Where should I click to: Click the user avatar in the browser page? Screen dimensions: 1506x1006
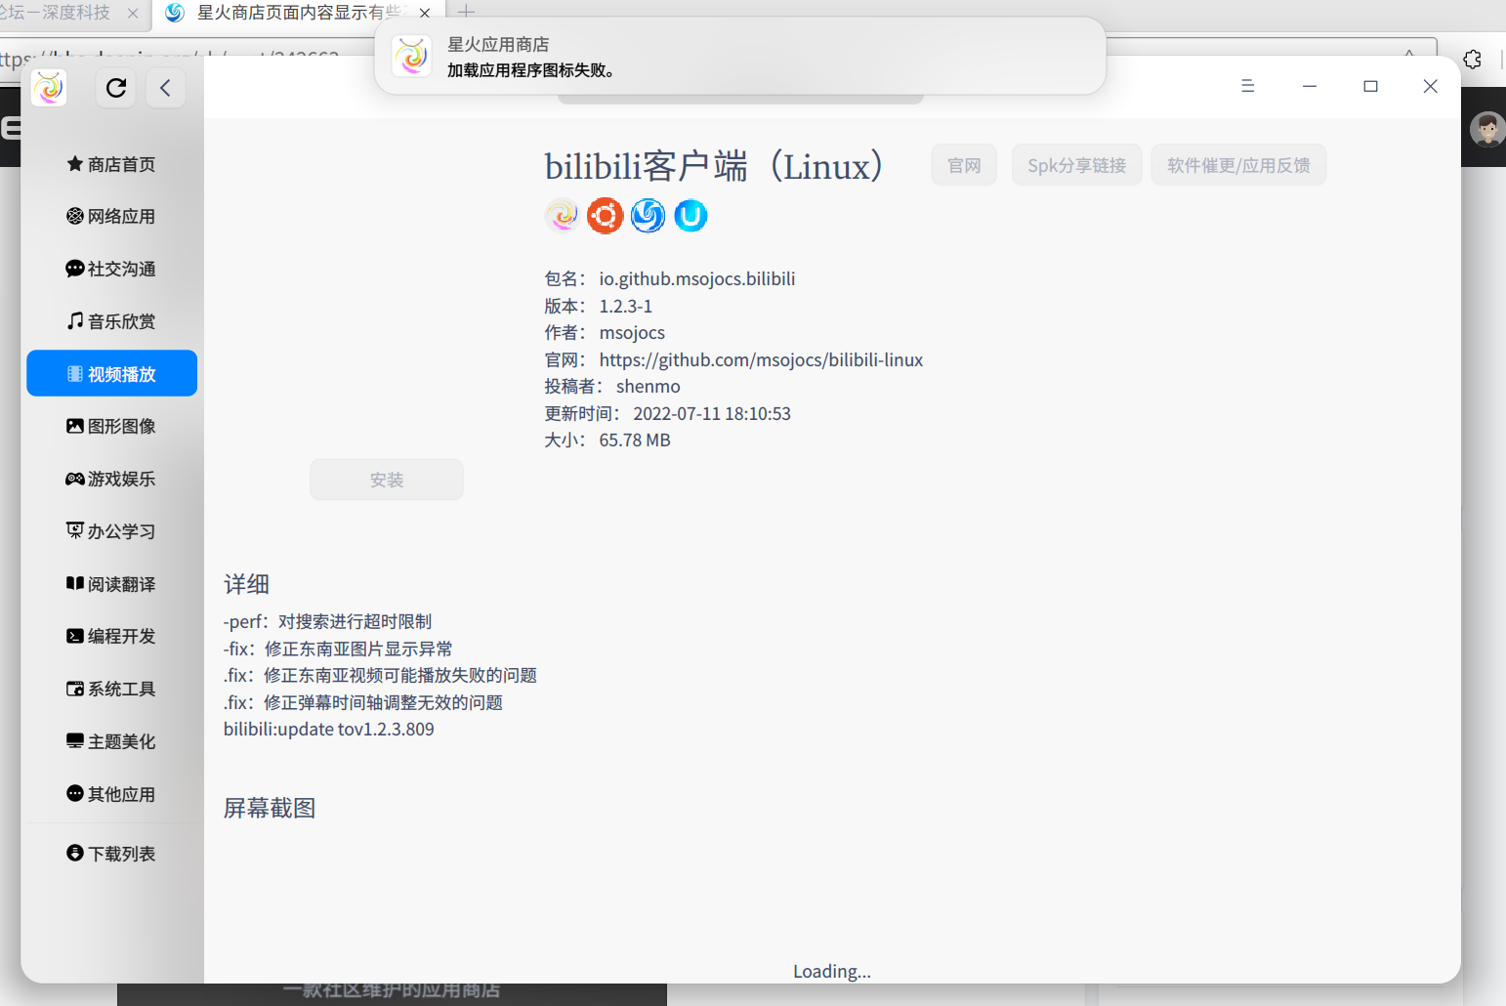[1487, 128]
